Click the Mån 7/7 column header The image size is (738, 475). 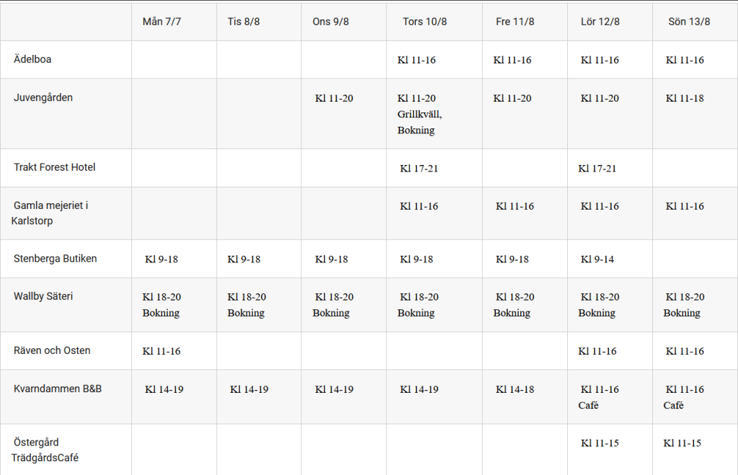pyautogui.click(x=162, y=22)
